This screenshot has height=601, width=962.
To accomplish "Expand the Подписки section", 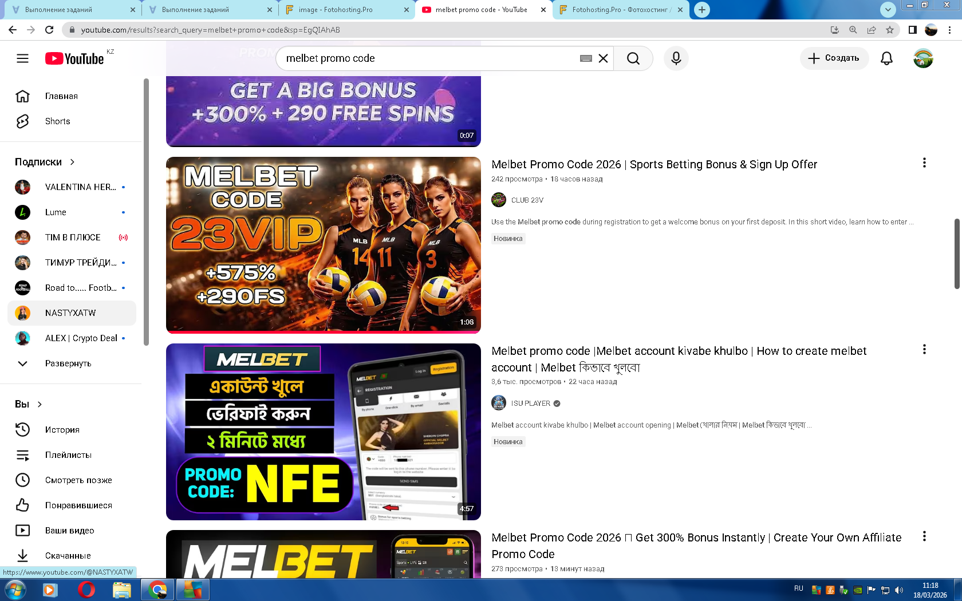I will click(45, 162).
